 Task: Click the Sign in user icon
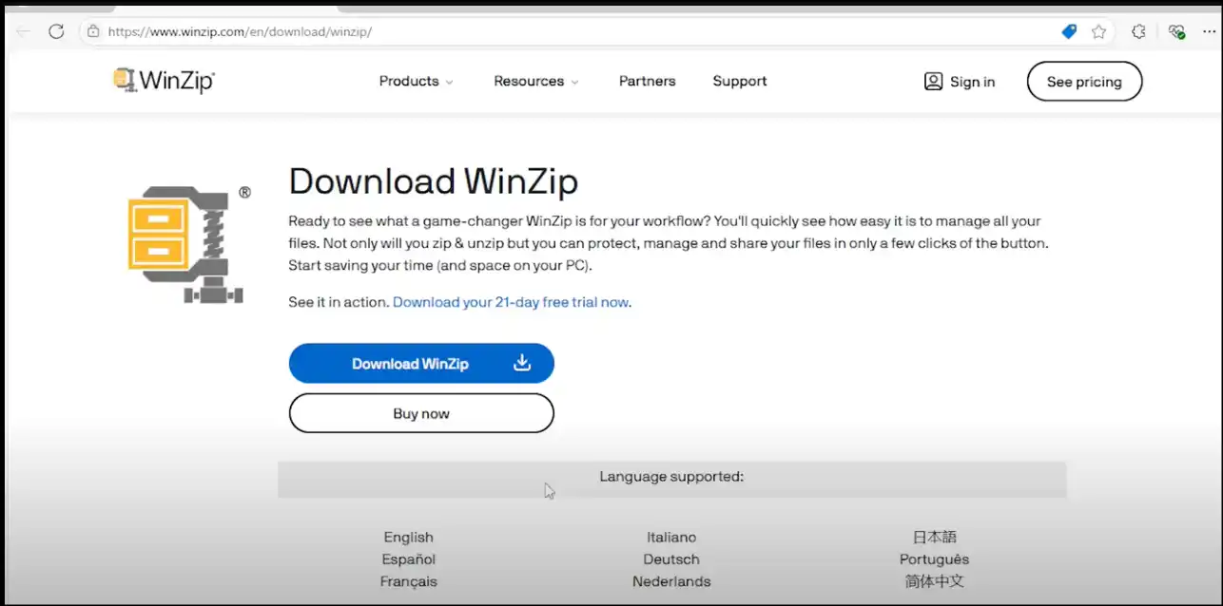933,82
